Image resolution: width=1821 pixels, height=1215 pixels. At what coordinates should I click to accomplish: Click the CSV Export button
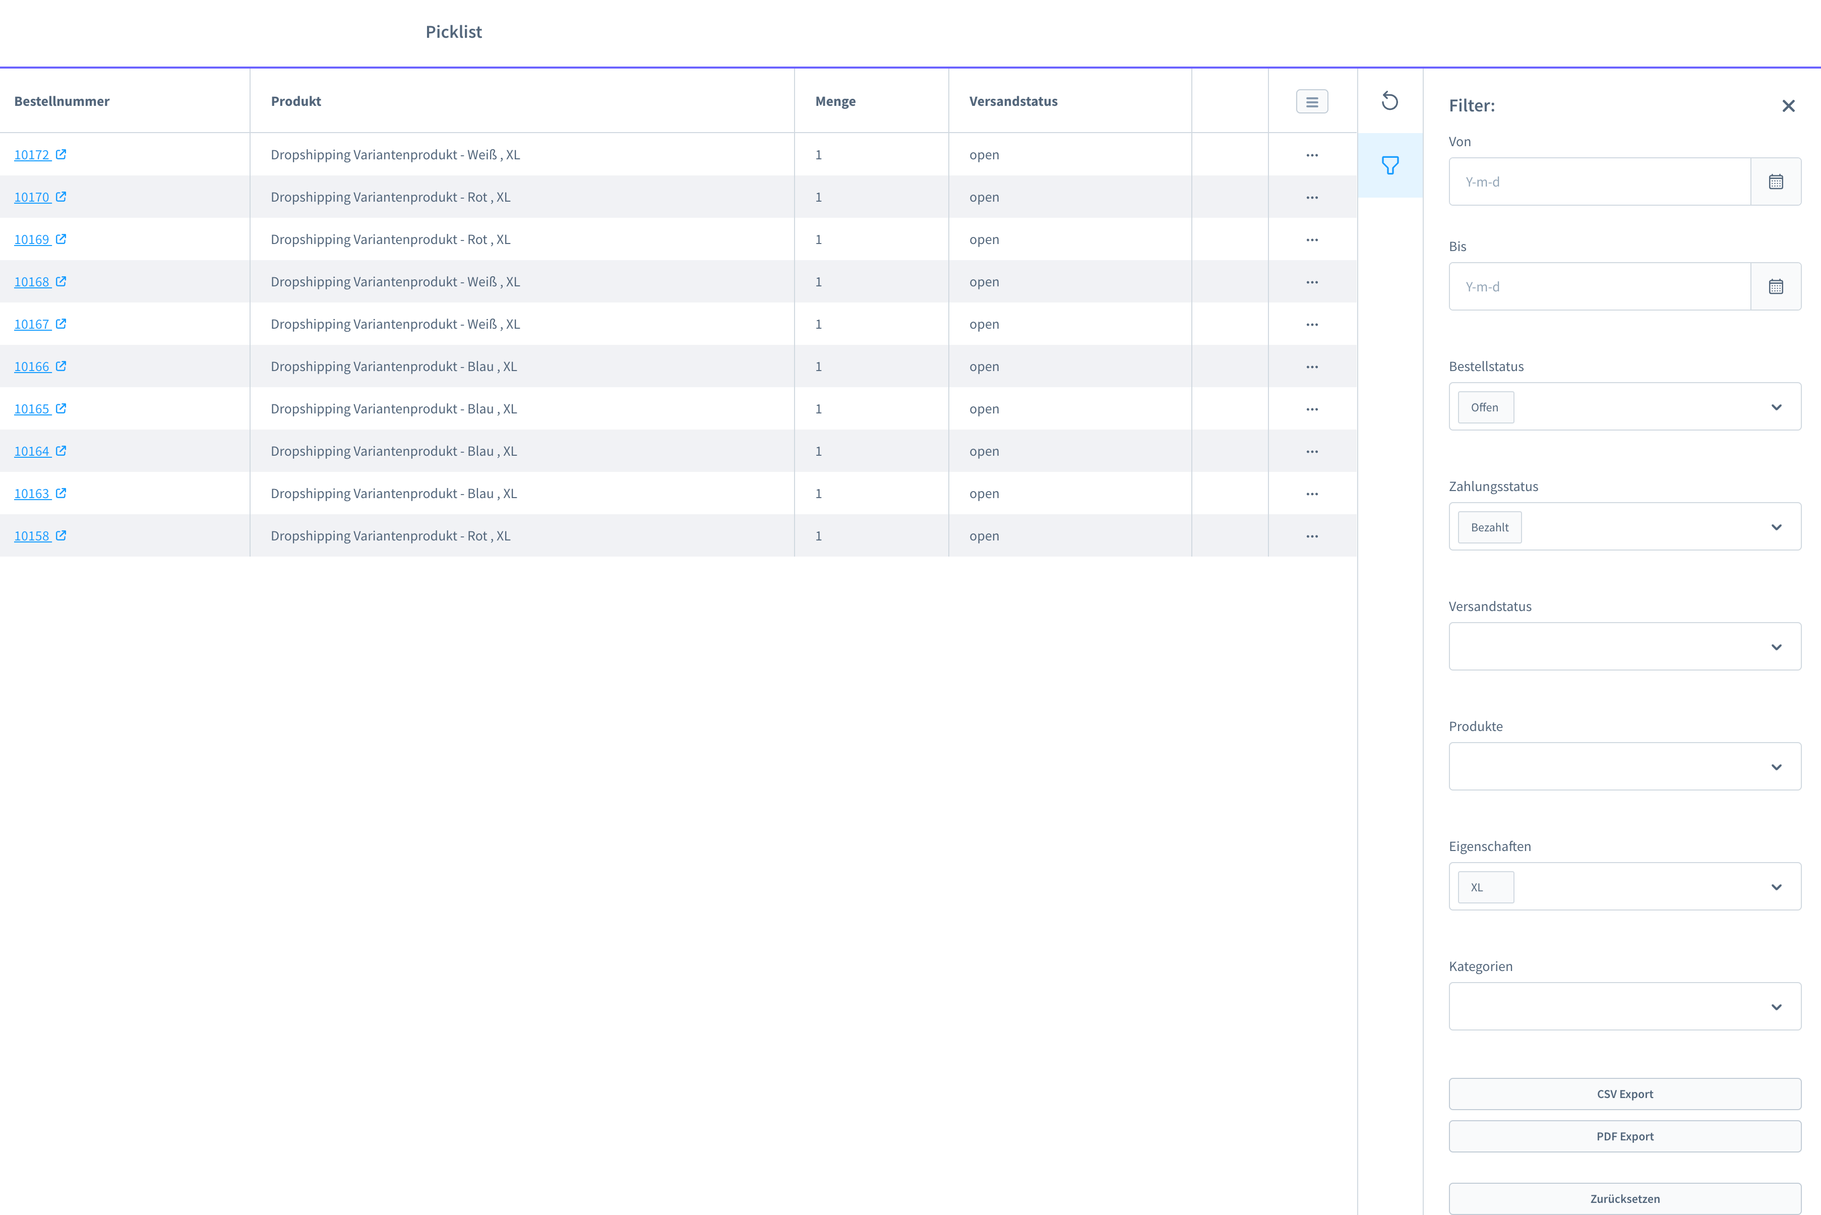1624,1094
